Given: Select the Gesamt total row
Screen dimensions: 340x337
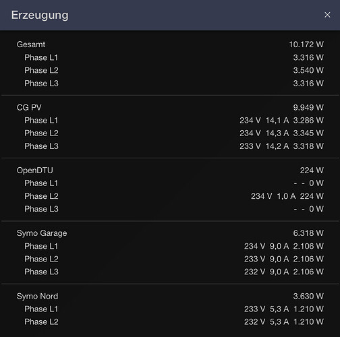Looking at the screenshot, I should click(170, 44).
